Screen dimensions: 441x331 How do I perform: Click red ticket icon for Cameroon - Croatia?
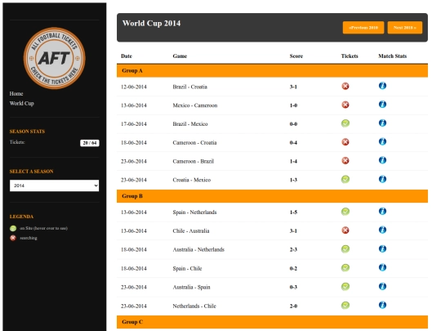click(345, 142)
